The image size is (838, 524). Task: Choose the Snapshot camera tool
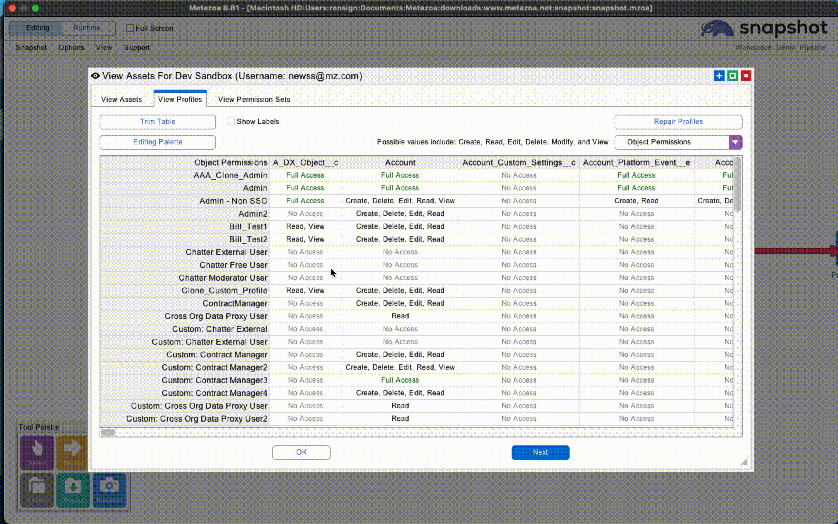pyautogui.click(x=109, y=490)
